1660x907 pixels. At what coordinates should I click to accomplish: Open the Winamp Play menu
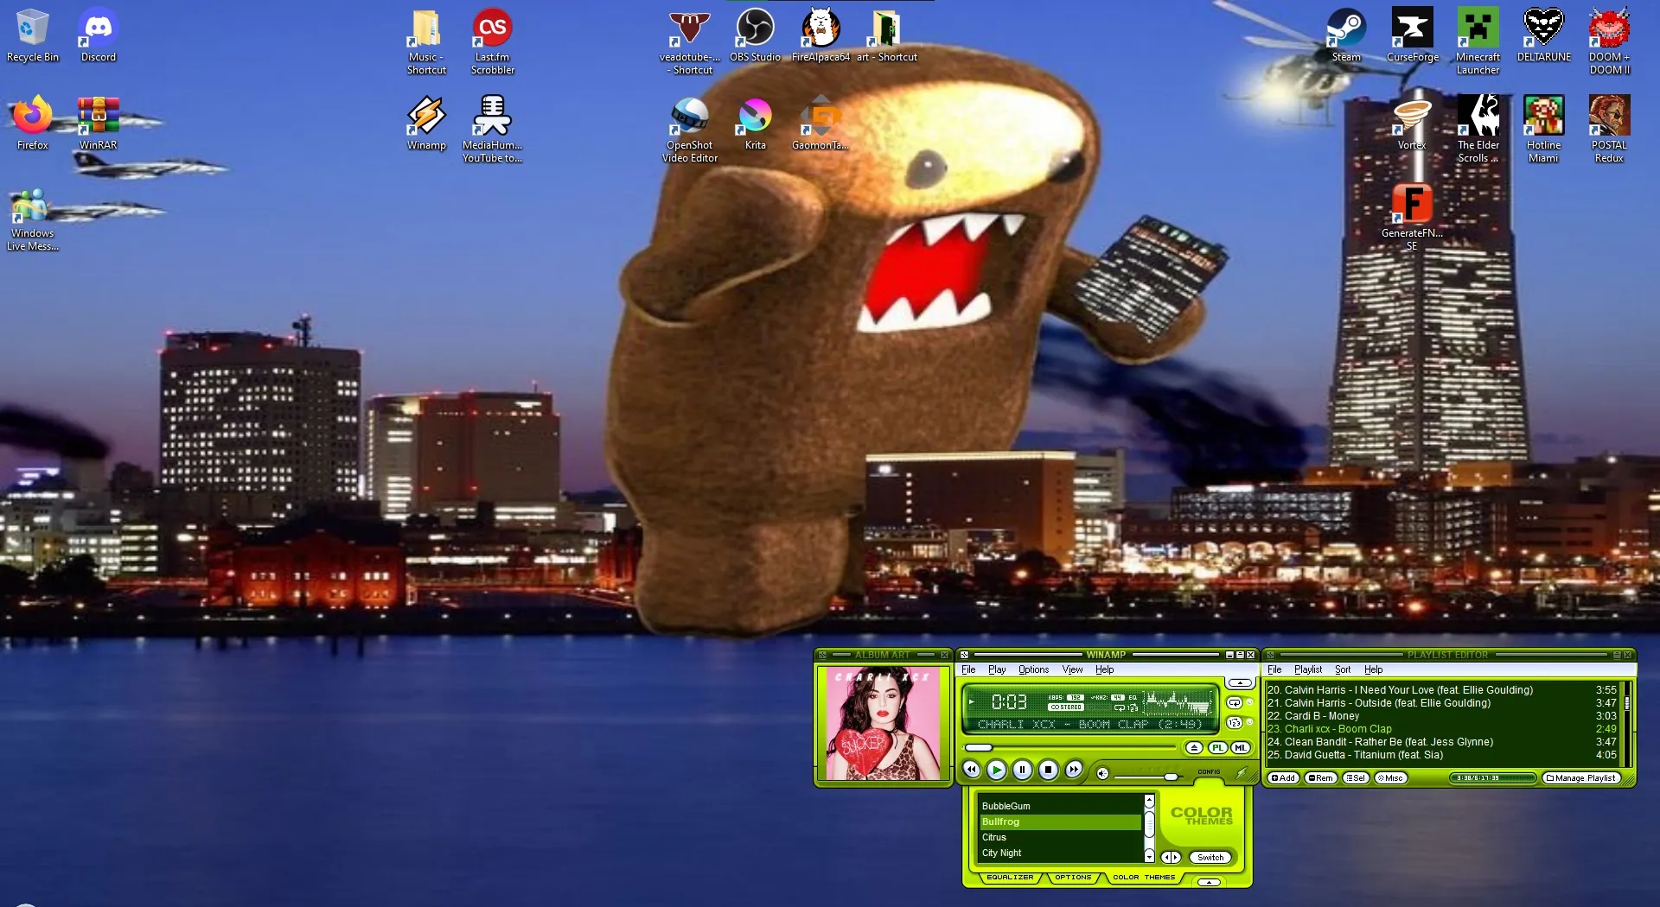pyautogui.click(x=997, y=669)
